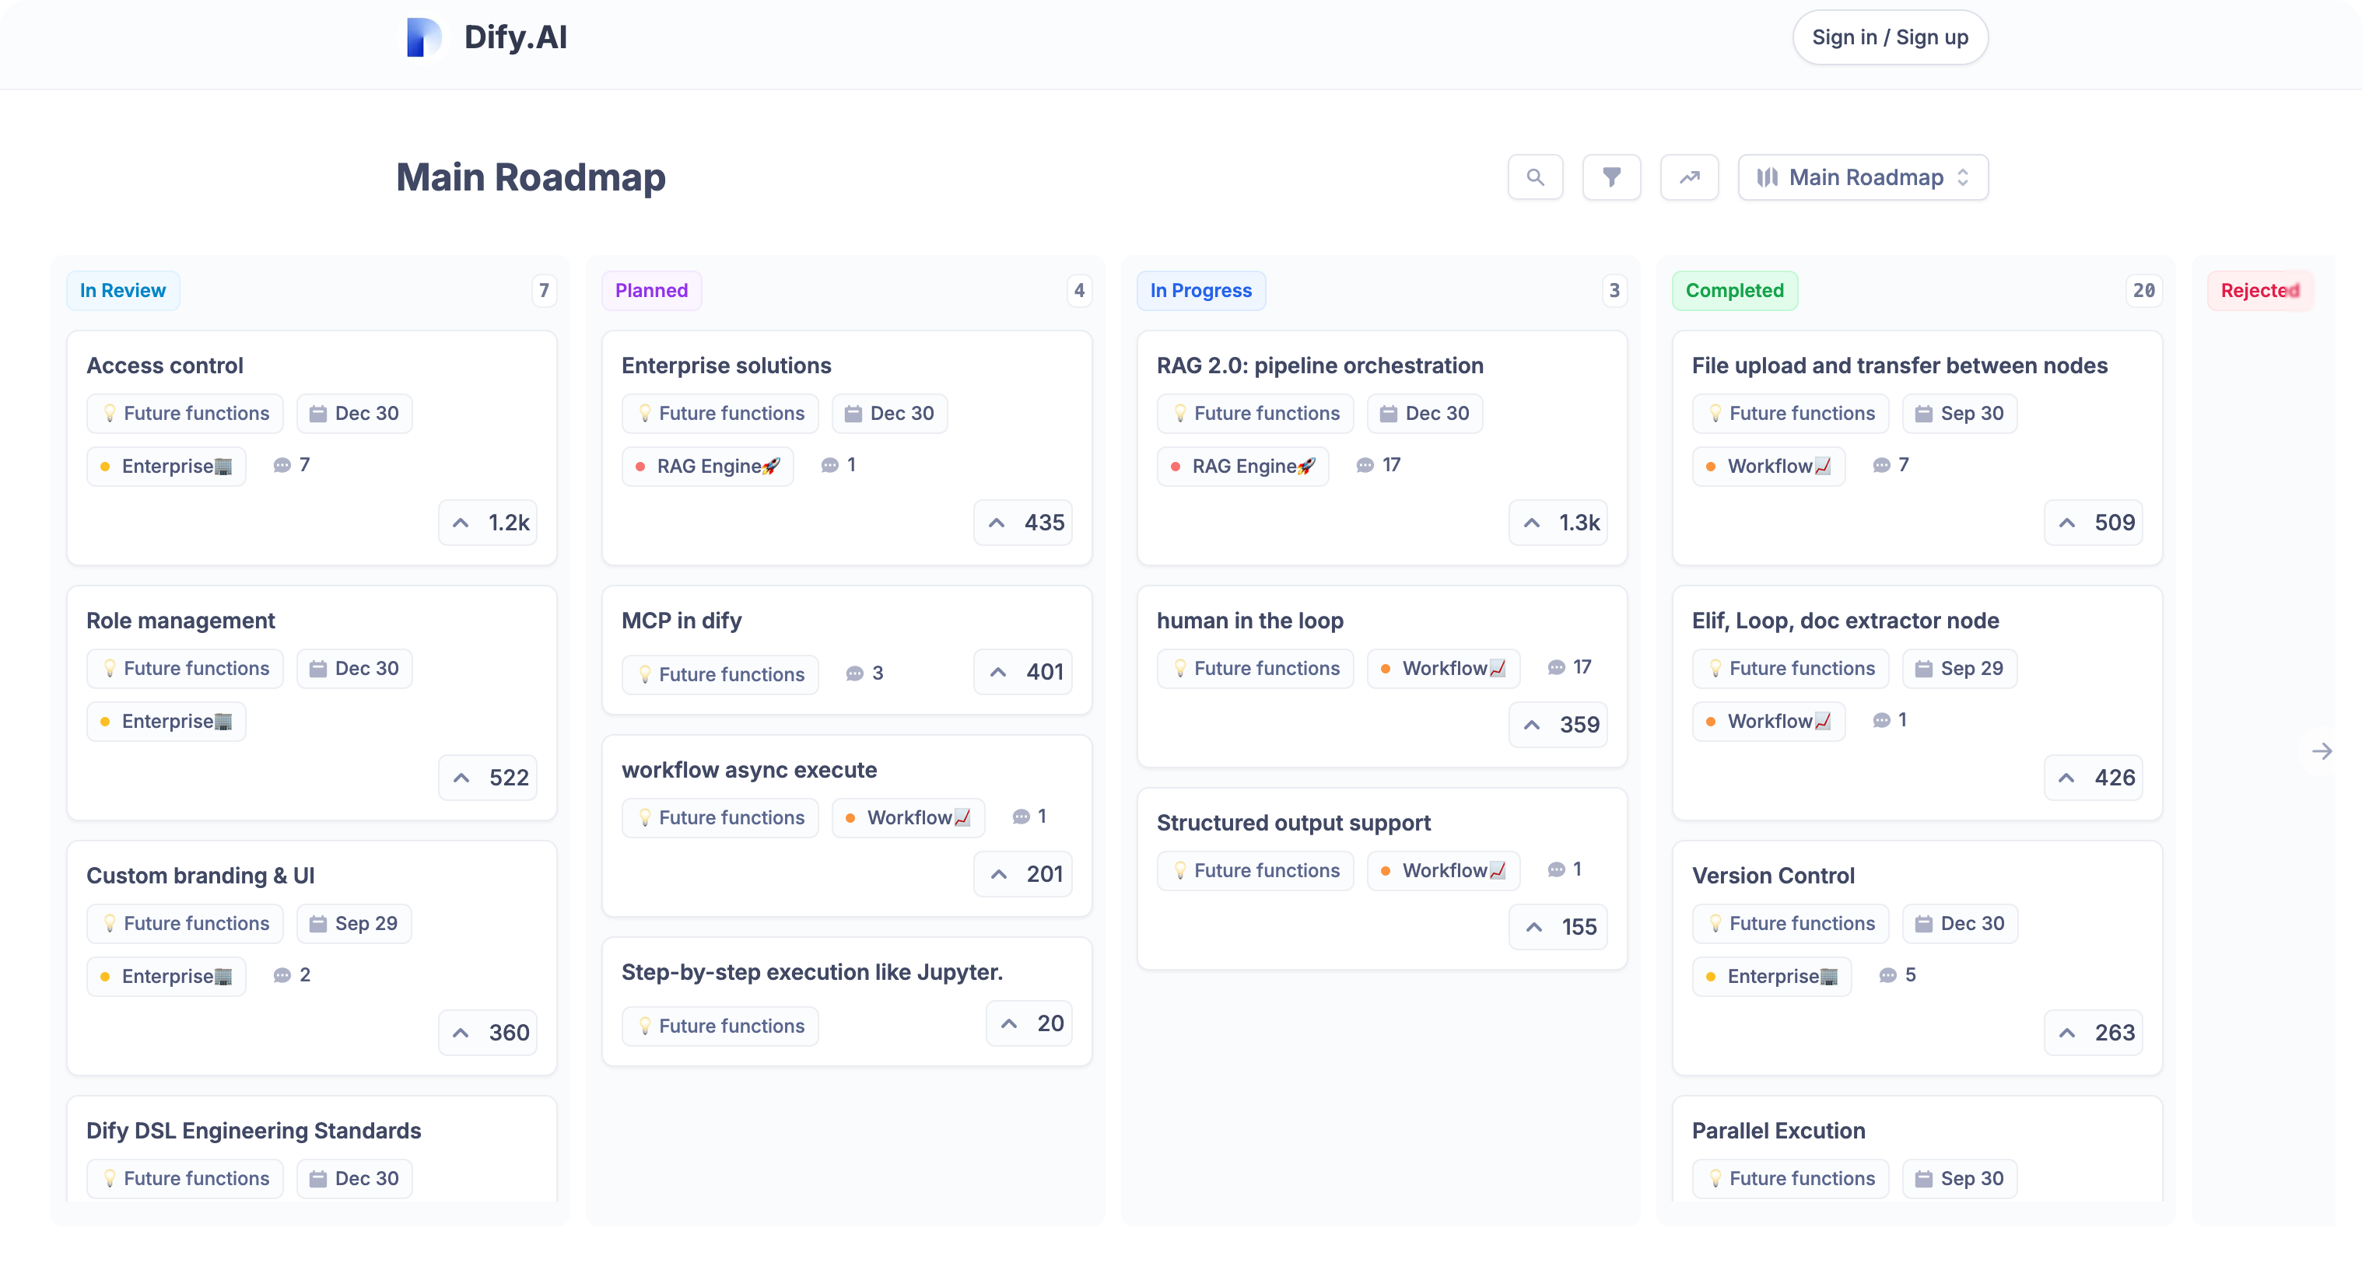Click the search magnifier icon
The image size is (2362, 1280).
click(x=1535, y=177)
